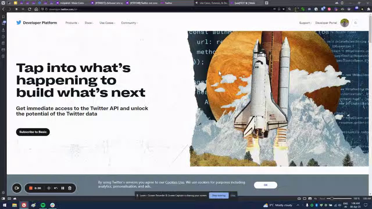Click Hide in the Loom sharing bar
Image resolution: width=372 pixels, height=209 pixels.
(233, 195)
